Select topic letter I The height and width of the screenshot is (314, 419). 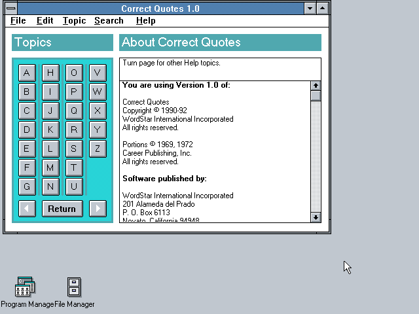coord(50,92)
